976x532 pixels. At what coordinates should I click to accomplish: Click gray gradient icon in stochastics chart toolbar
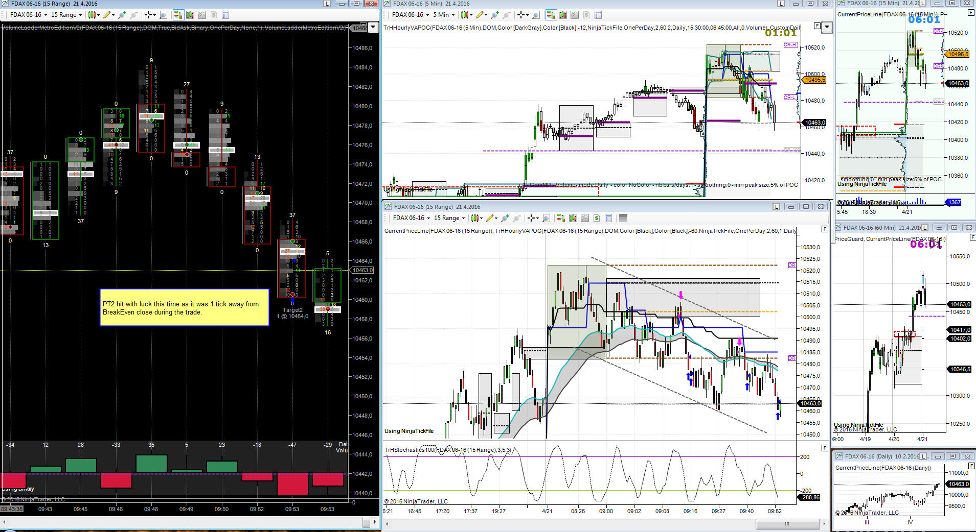[x=623, y=218]
